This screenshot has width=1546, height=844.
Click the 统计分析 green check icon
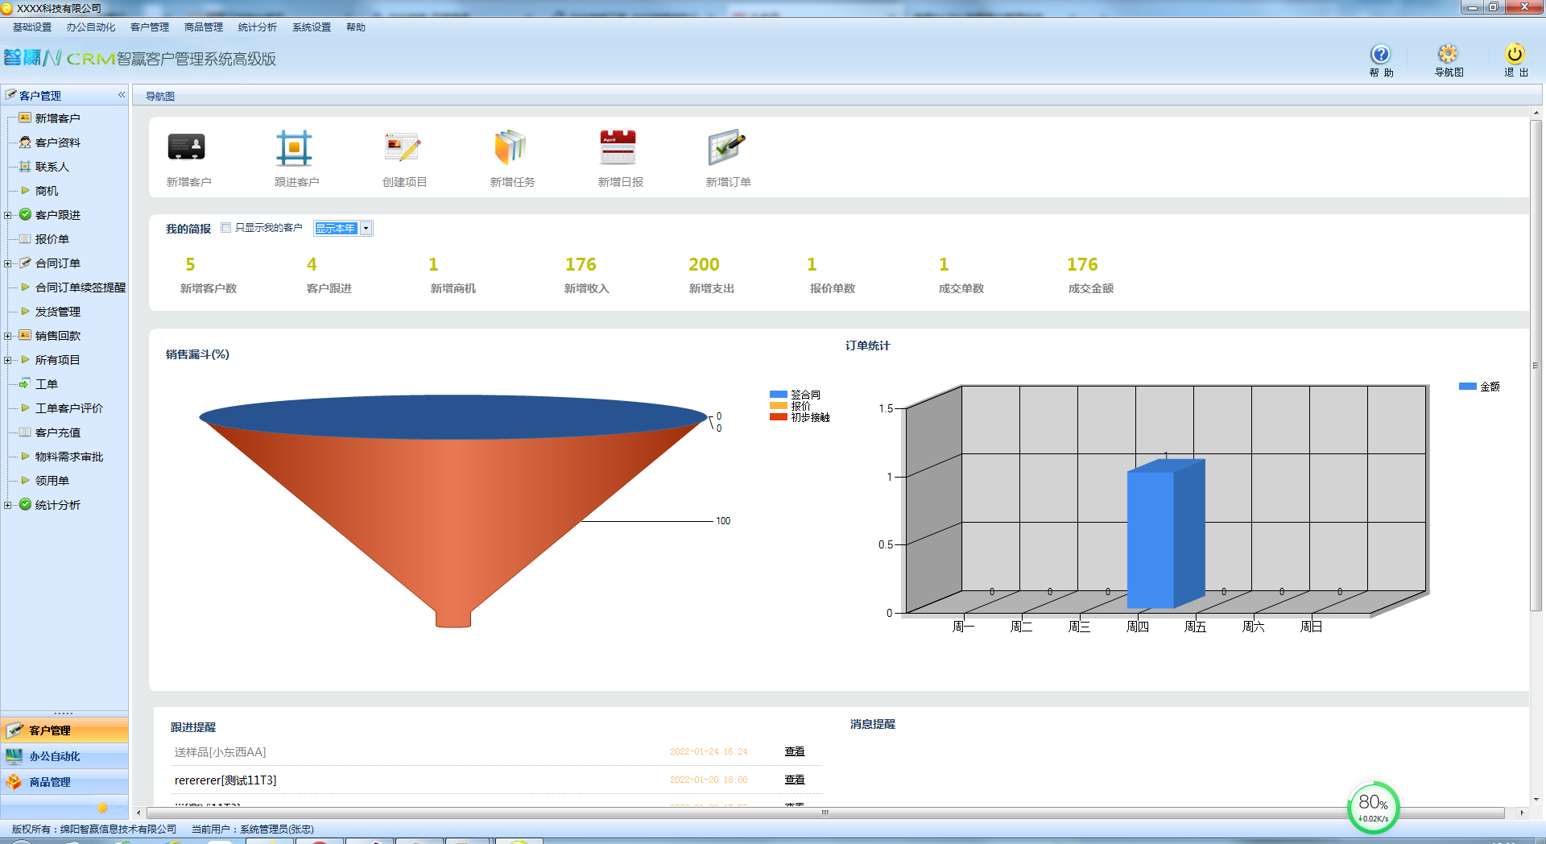(25, 504)
